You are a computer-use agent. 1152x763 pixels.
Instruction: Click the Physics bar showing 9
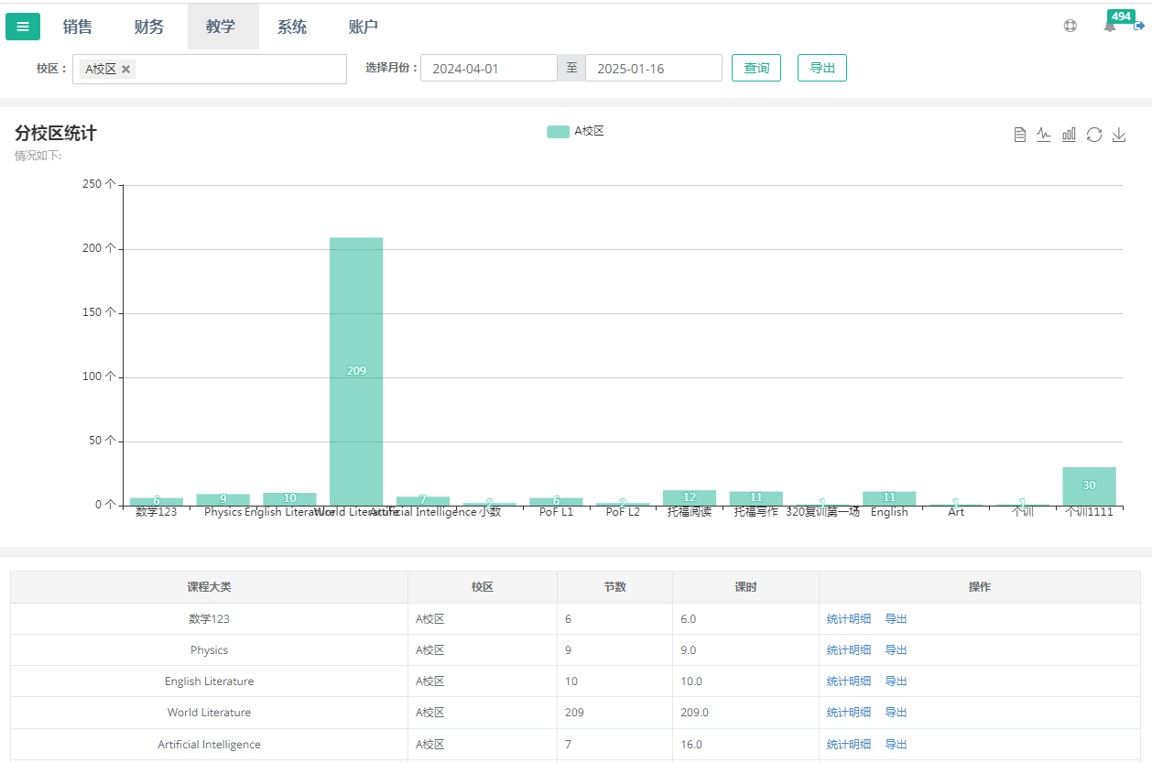coord(223,499)
